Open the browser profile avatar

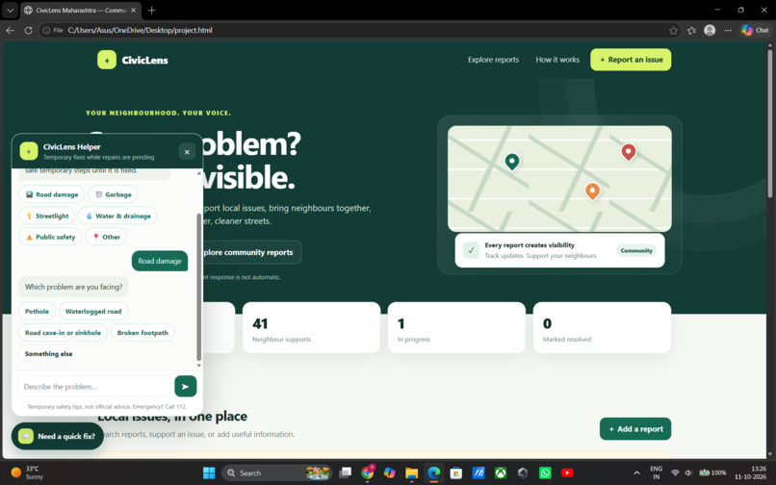[x=710, y=30]
